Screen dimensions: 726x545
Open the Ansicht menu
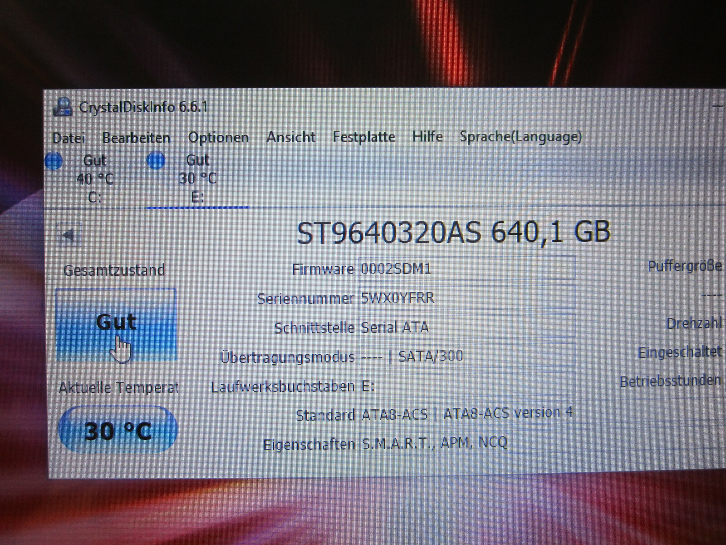291,137
